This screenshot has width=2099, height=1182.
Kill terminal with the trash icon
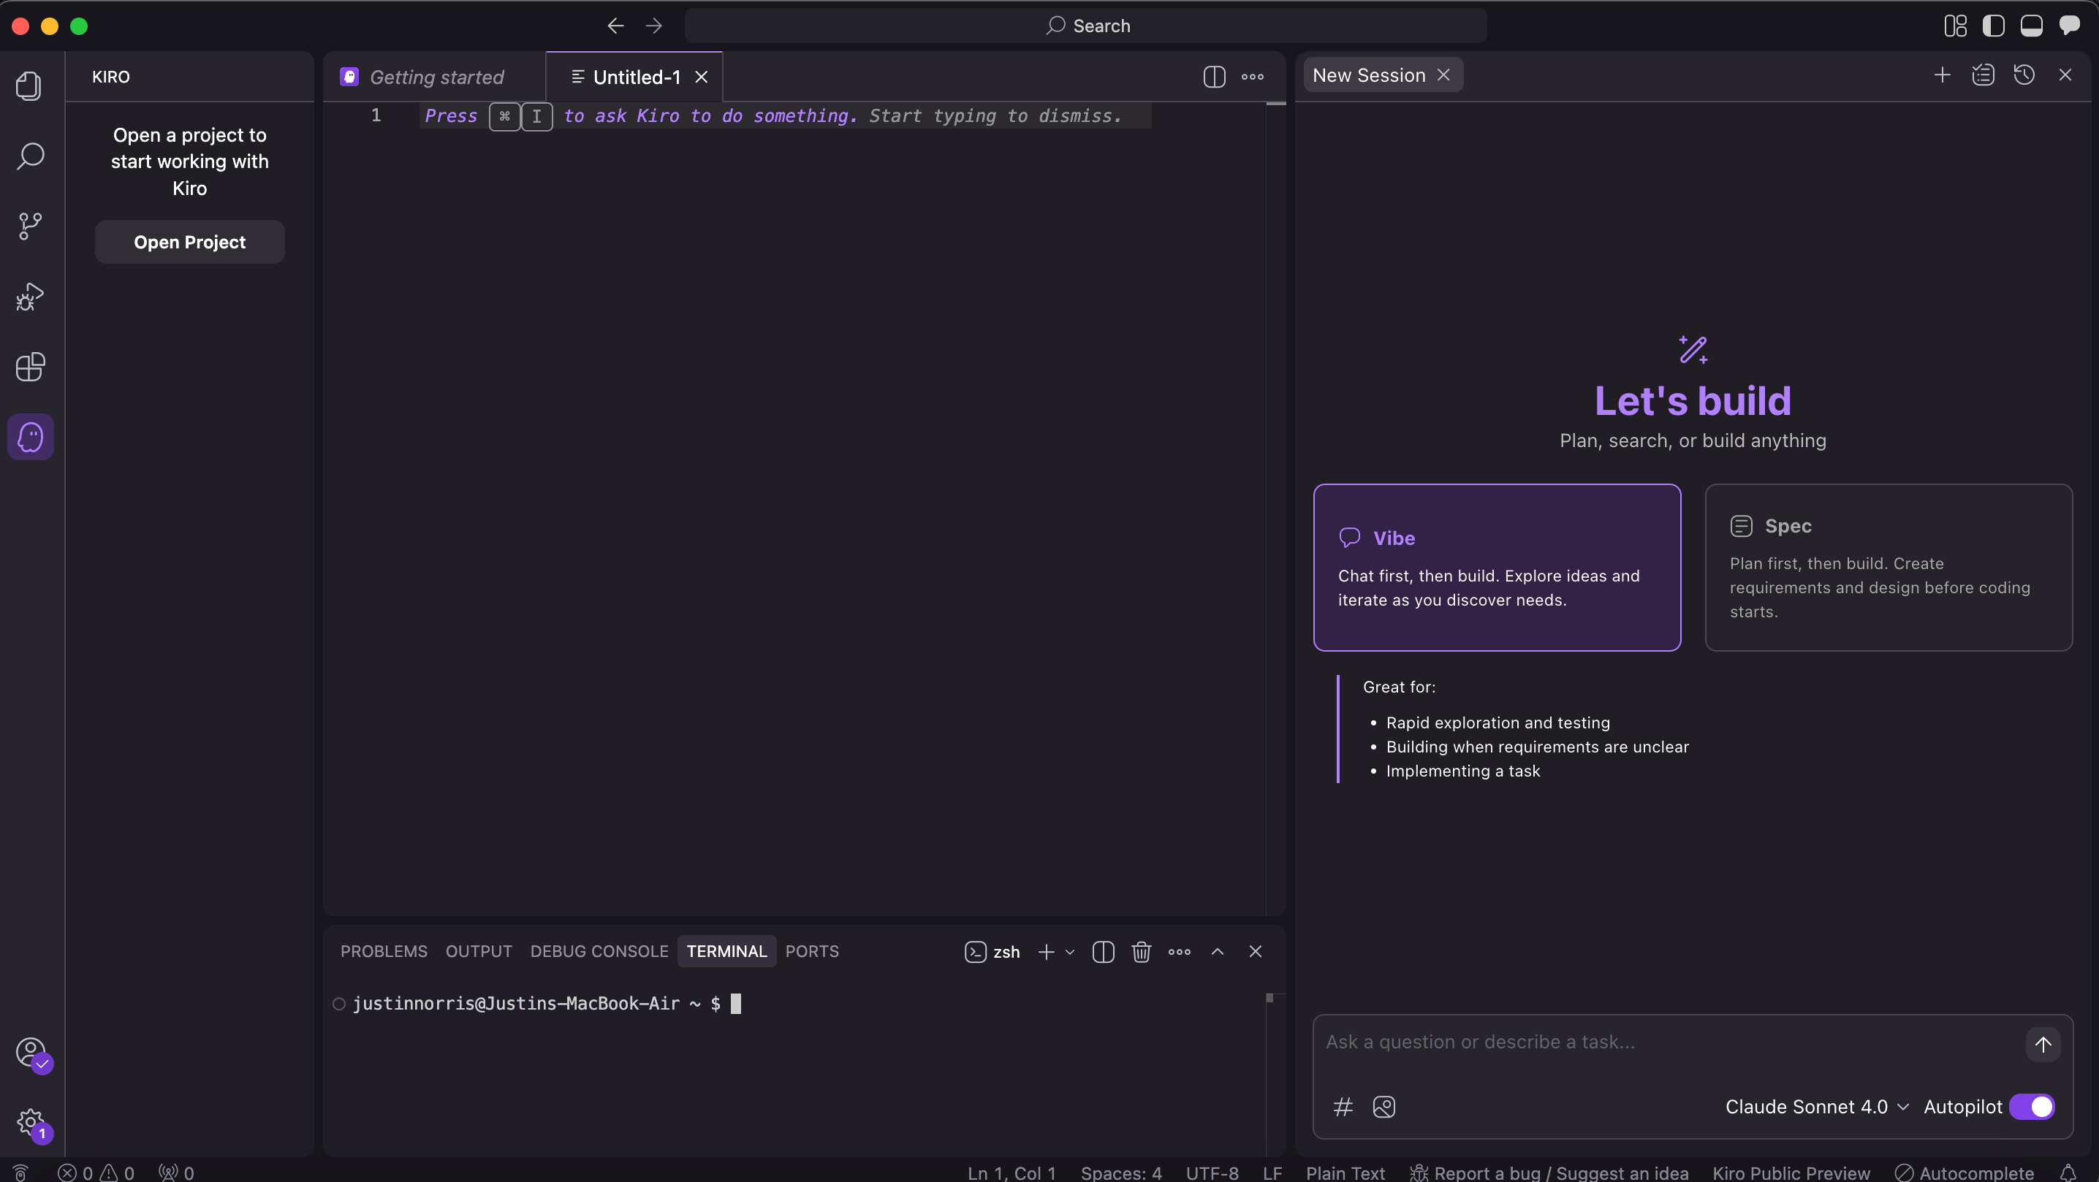click(1141, 951)
